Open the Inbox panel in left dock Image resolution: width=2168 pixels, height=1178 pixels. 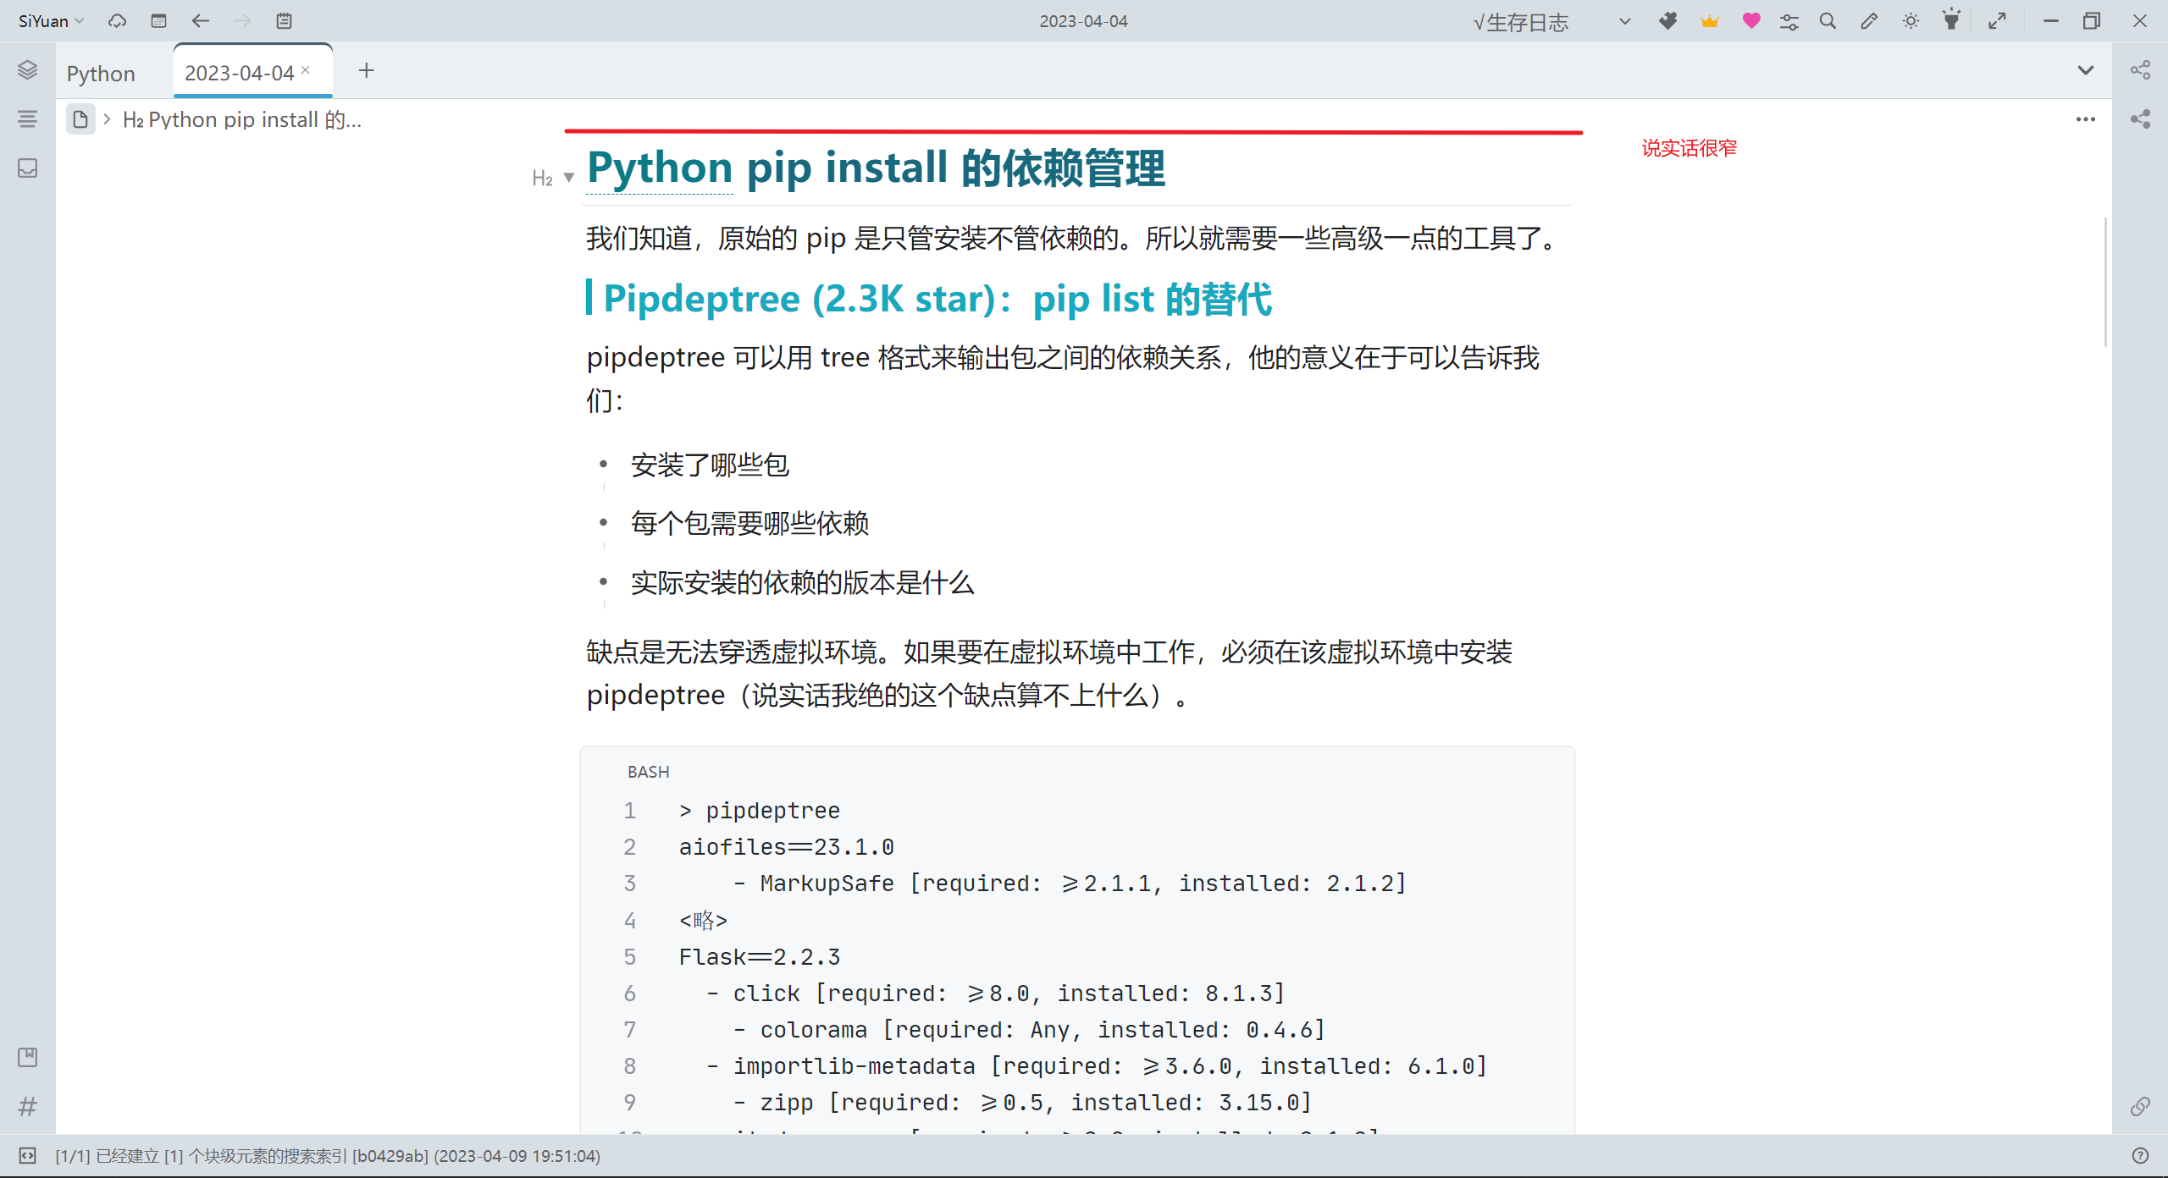27,168
